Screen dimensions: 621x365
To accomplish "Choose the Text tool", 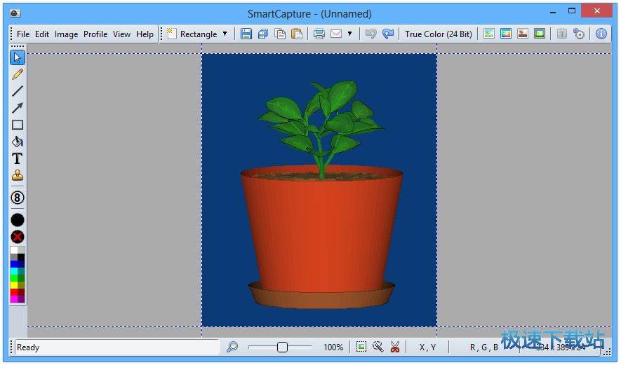I will [18, 158].
